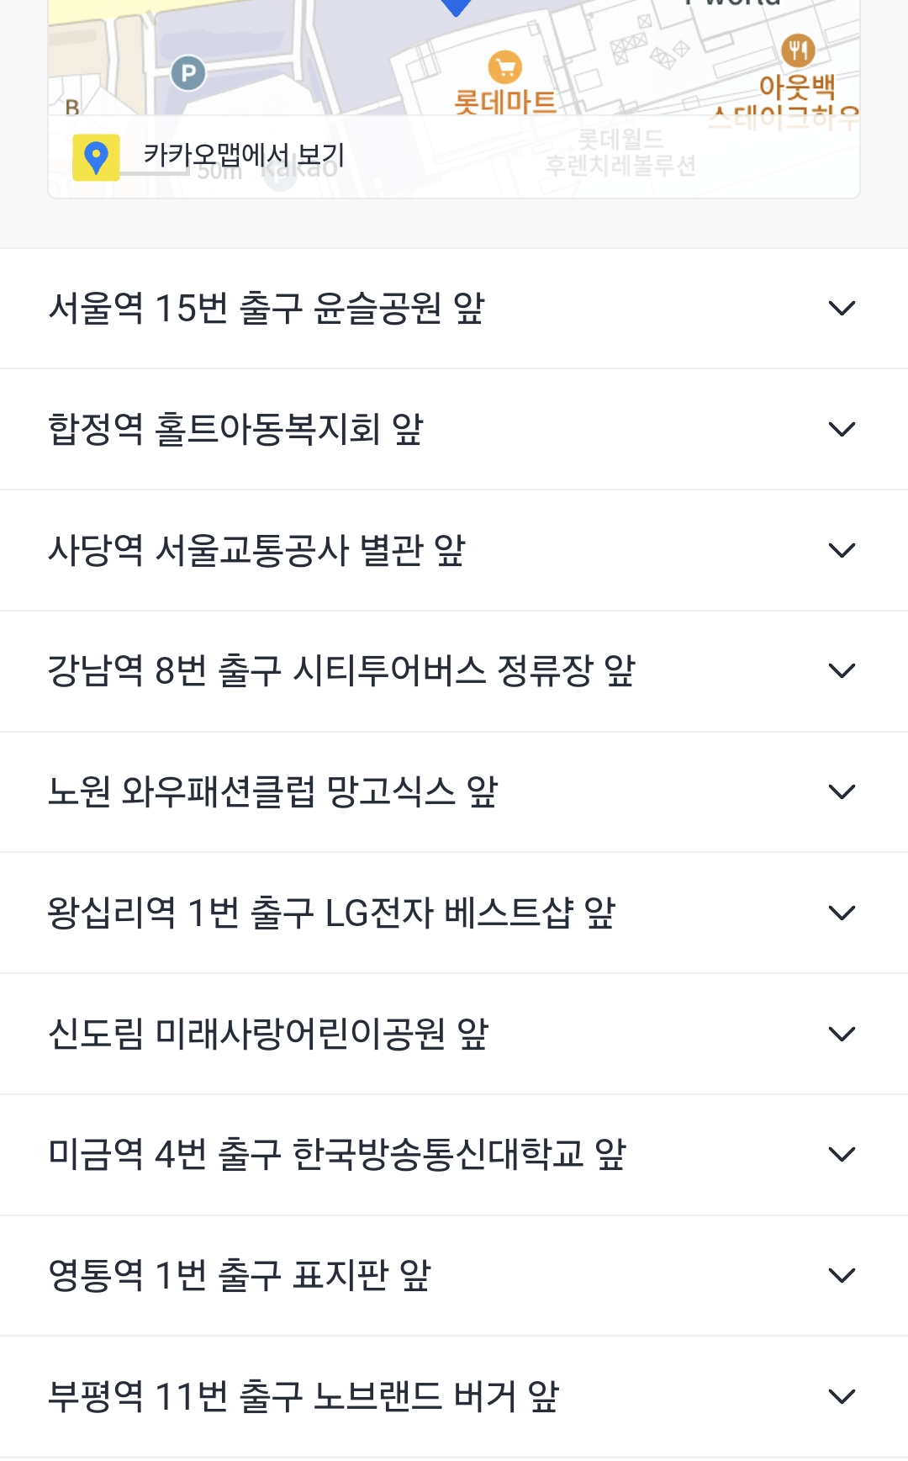Expand the 서울역 15번 출구 윤슬공원 앞 chevron
The width and height of the screenshot is (908, 1461).
[842, 309]
